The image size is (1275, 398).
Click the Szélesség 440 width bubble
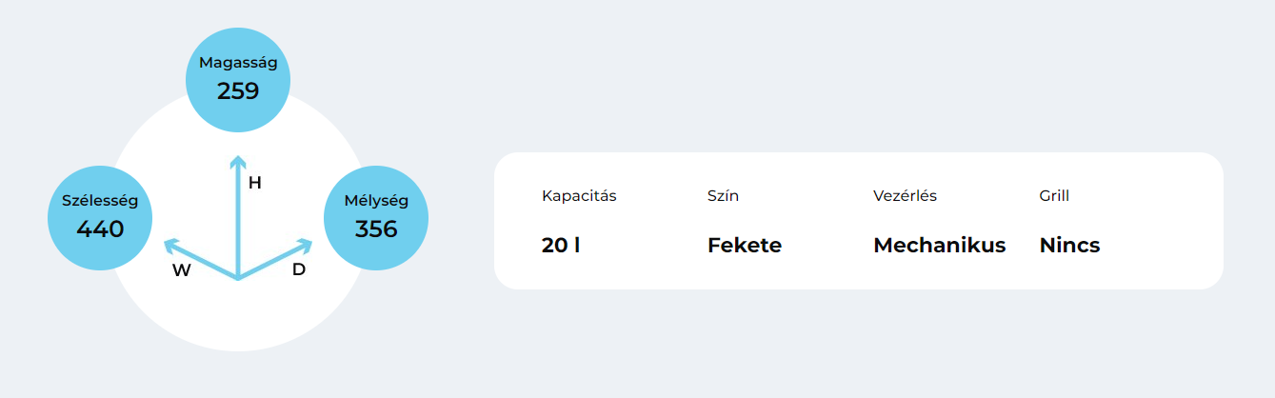(x=100, y=218)
